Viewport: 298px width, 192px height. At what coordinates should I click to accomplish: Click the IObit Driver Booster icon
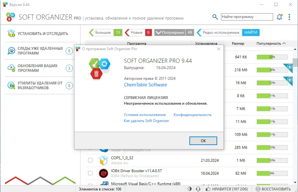[x=104, y=173]
